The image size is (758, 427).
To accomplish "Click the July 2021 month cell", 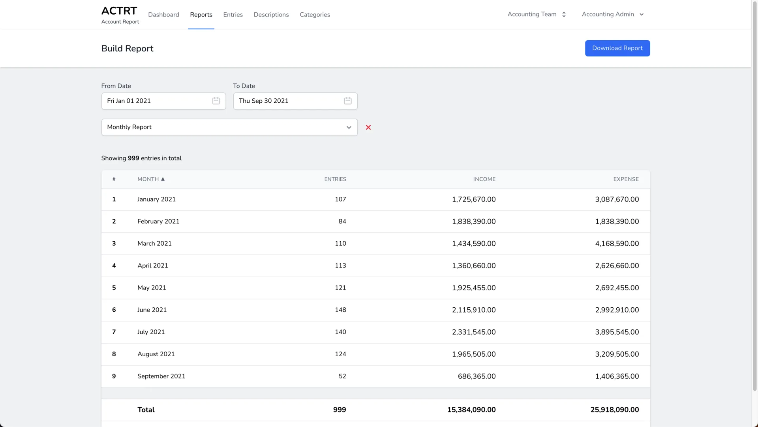I will tap(151, 332).
